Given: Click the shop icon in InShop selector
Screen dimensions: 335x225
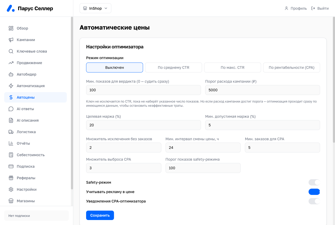Looking at the screenshot, I should tap(85, 8).
